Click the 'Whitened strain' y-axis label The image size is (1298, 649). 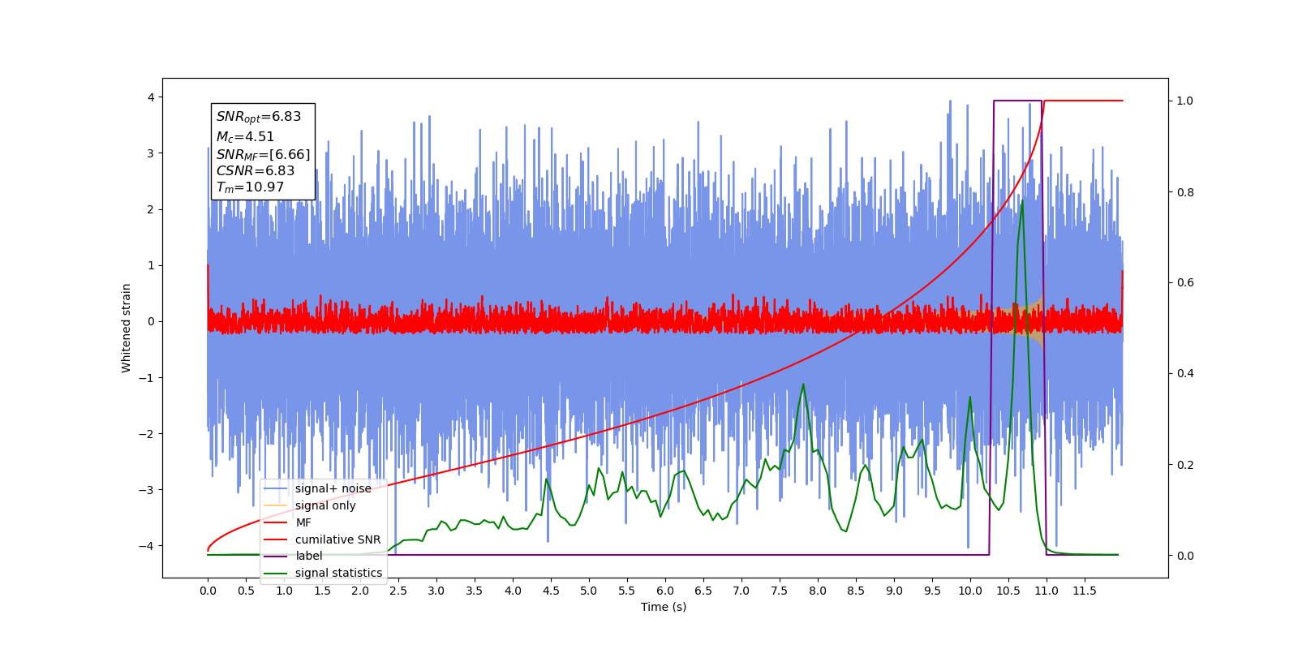[127, 328]
